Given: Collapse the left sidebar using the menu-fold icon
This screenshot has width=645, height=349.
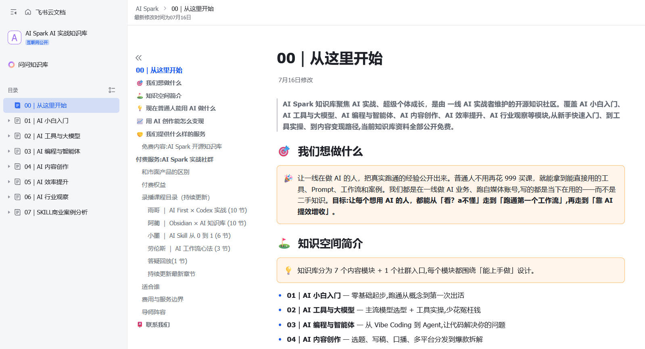Looking at the screenshot, I should [14, 12].
